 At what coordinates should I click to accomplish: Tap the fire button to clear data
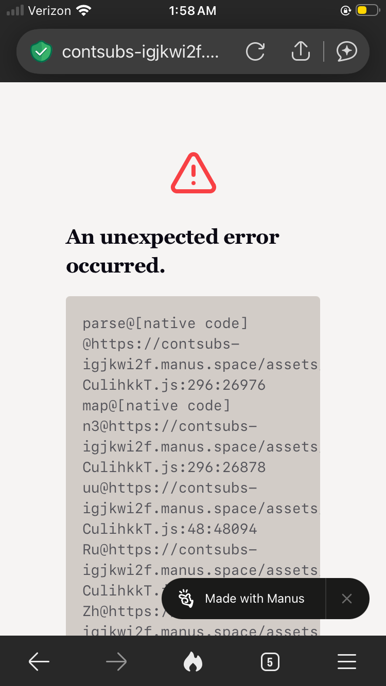click(193, 662)
